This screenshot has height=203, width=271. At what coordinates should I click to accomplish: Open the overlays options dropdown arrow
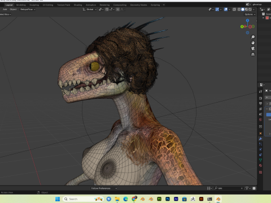(x=229, y=10)
